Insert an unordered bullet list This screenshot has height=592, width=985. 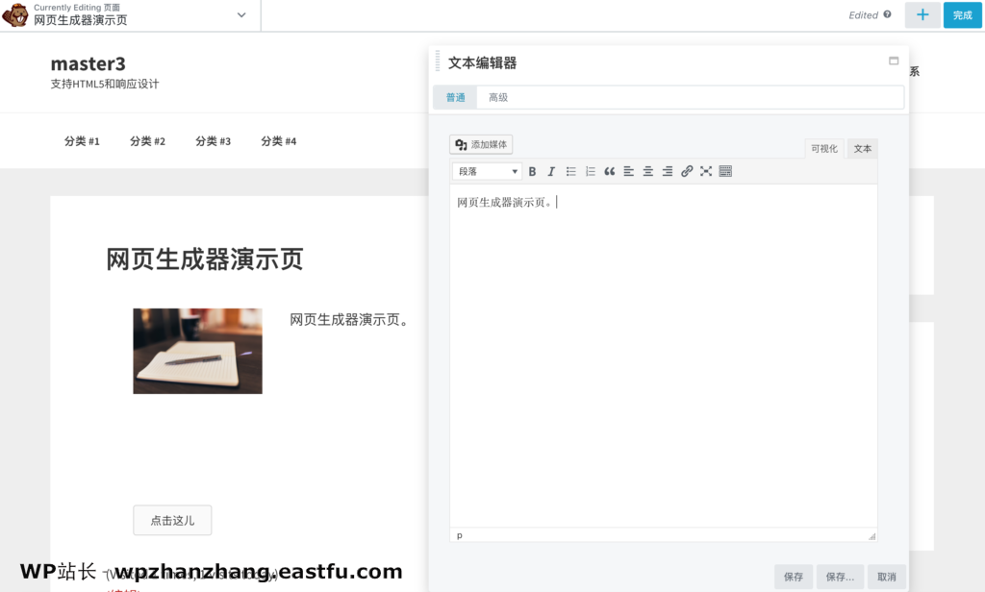[x=571, y=171]
